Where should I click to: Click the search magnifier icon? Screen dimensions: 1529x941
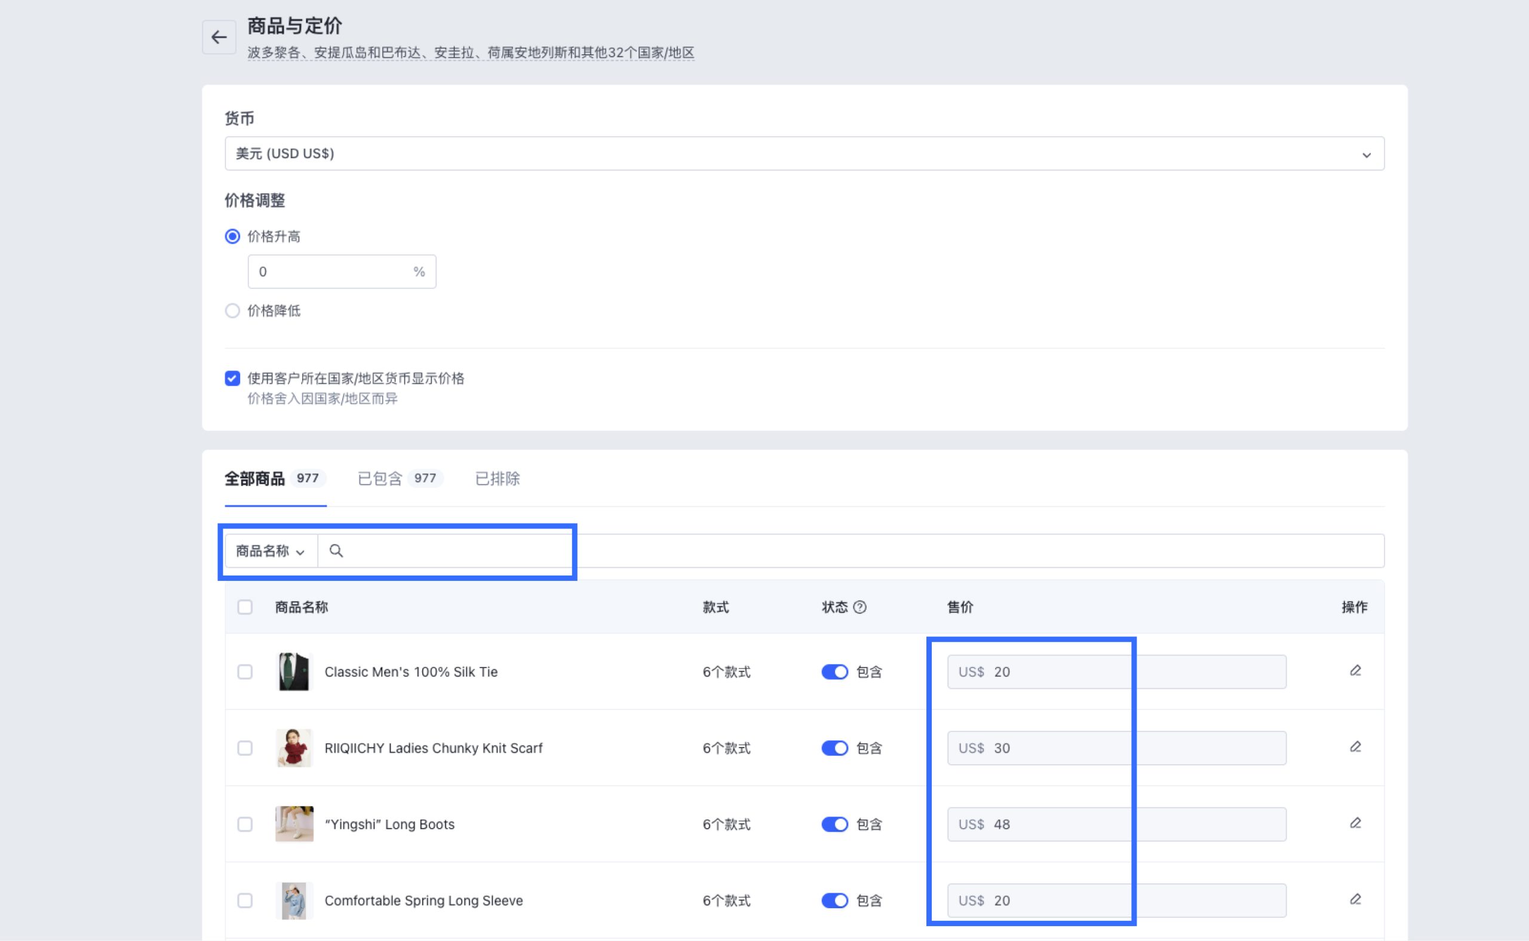coord(336,551)
